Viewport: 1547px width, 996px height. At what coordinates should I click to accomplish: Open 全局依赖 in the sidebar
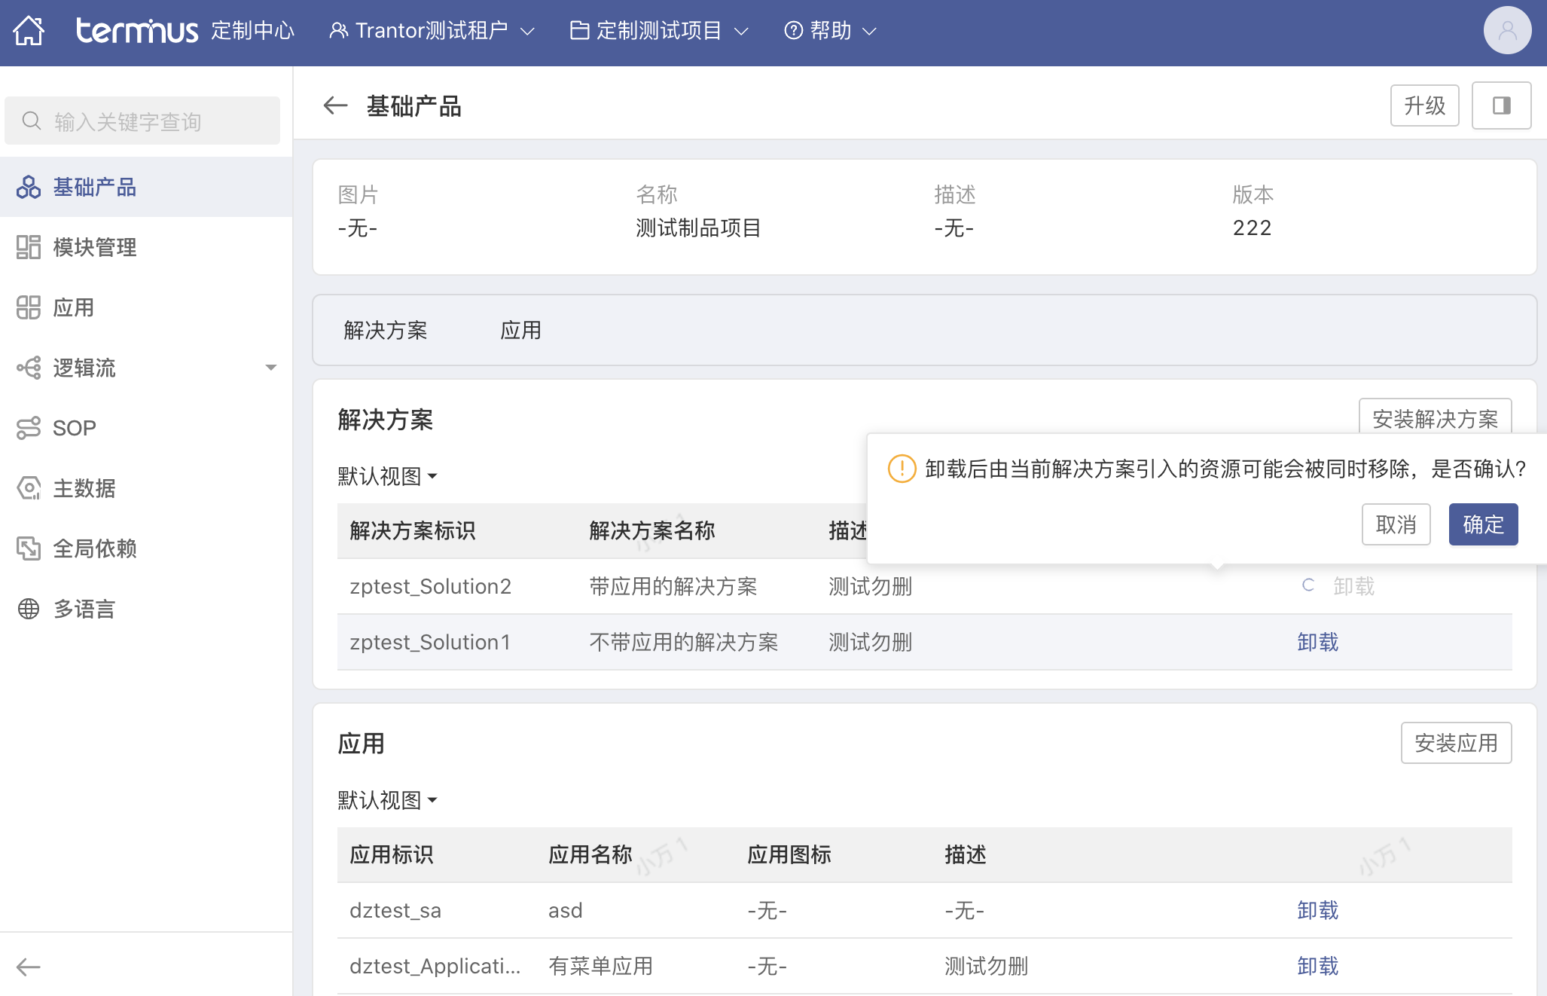tap(146, 548)
